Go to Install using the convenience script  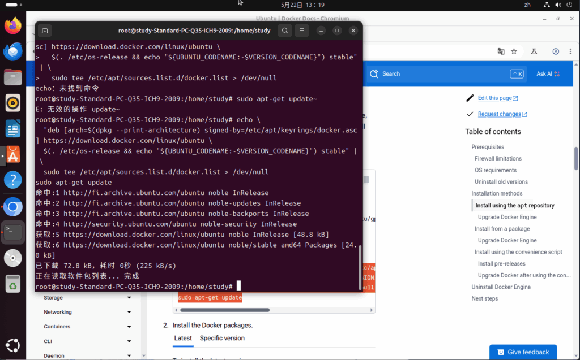click(x=518, y=252)
